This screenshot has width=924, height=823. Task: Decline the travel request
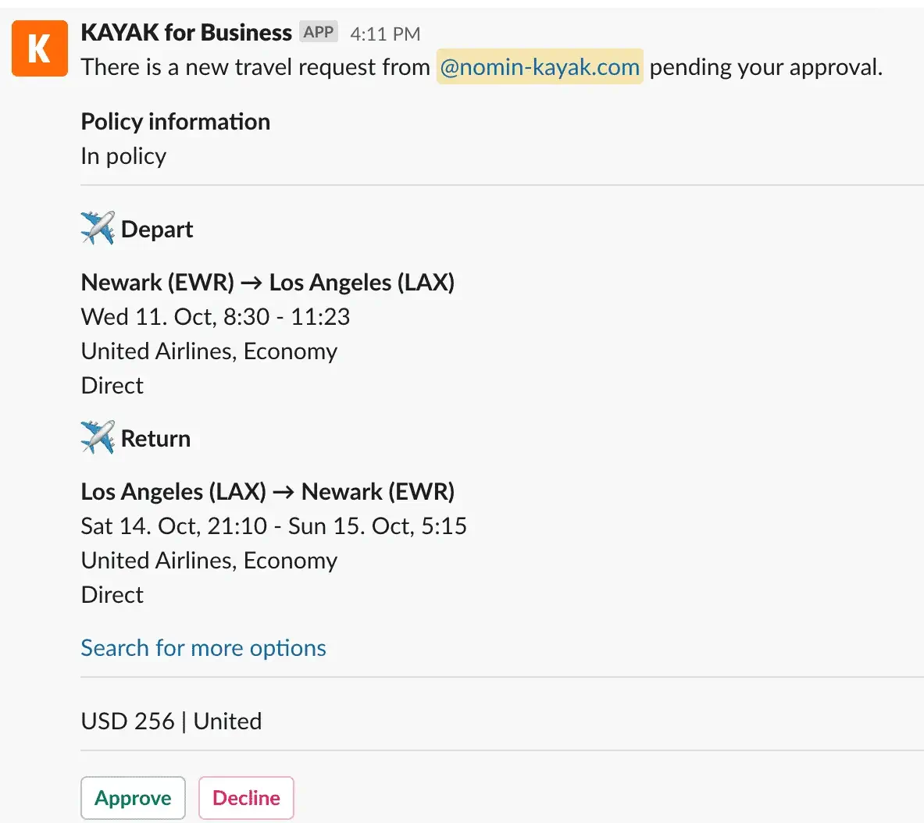point(246,798)
